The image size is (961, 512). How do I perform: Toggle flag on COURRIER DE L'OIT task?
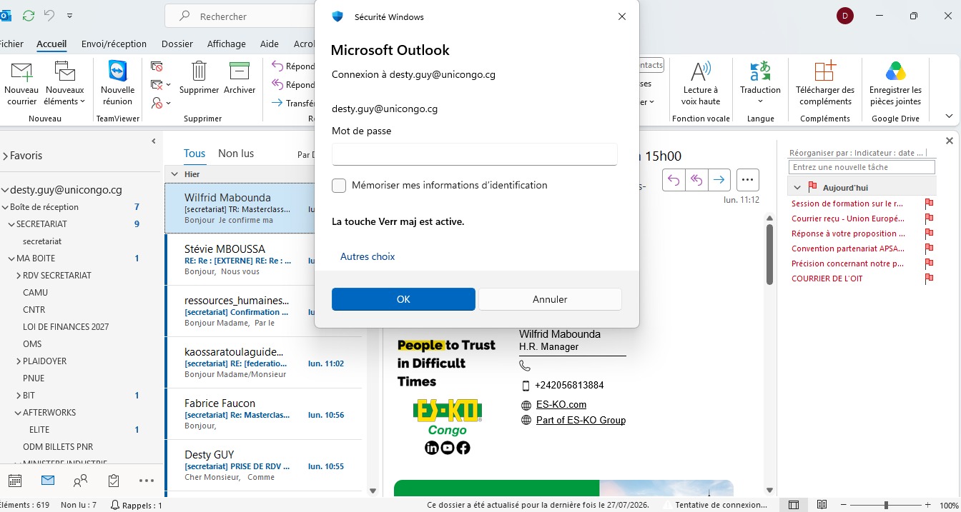point(929,278)
